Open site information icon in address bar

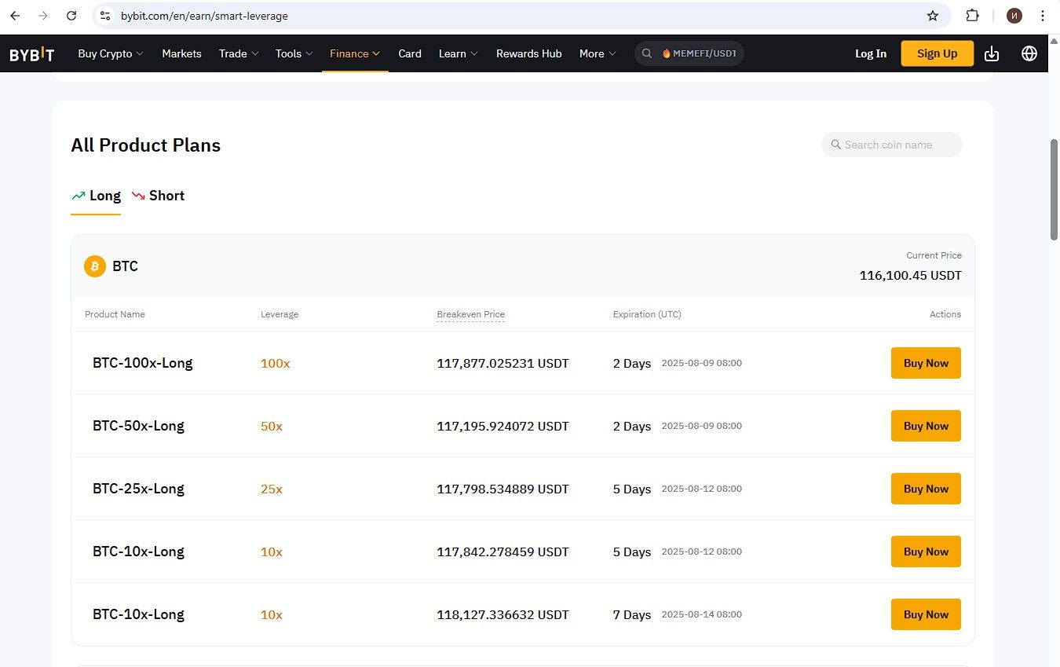coord(106,16)
